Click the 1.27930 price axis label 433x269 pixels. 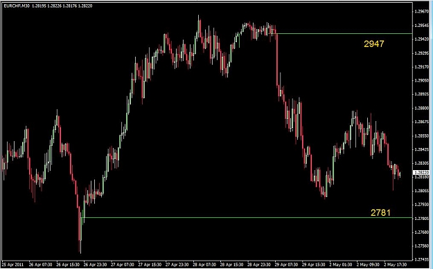click(422, 205)
